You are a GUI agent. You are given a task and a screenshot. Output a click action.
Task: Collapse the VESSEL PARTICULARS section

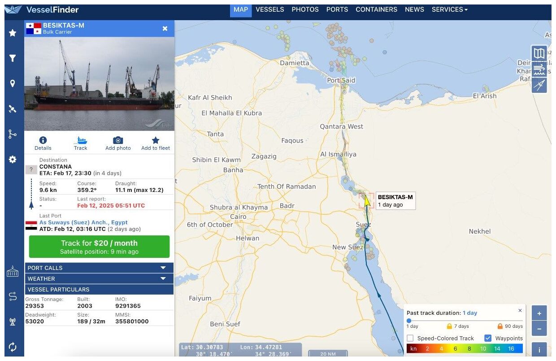tap(99, 289)
